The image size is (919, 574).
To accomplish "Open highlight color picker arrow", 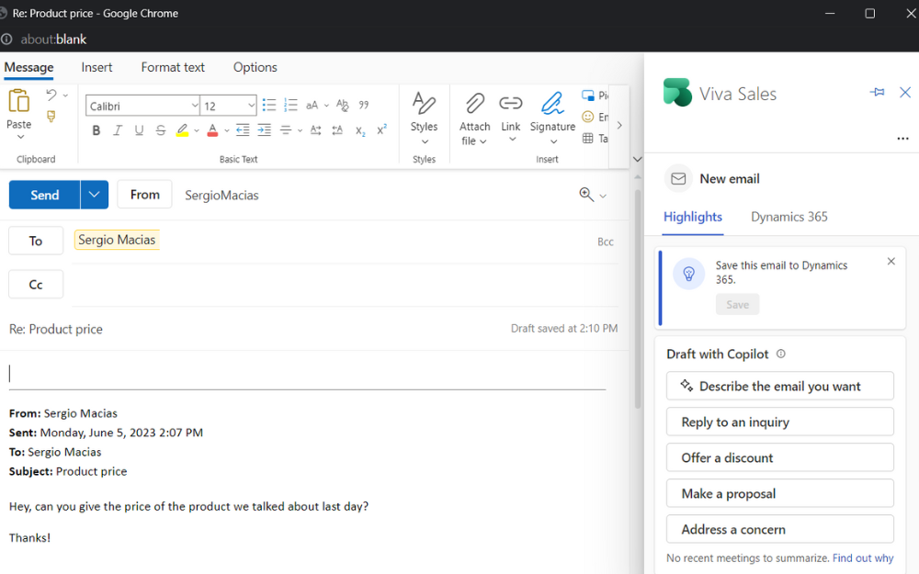I will [x=197, y=130].
